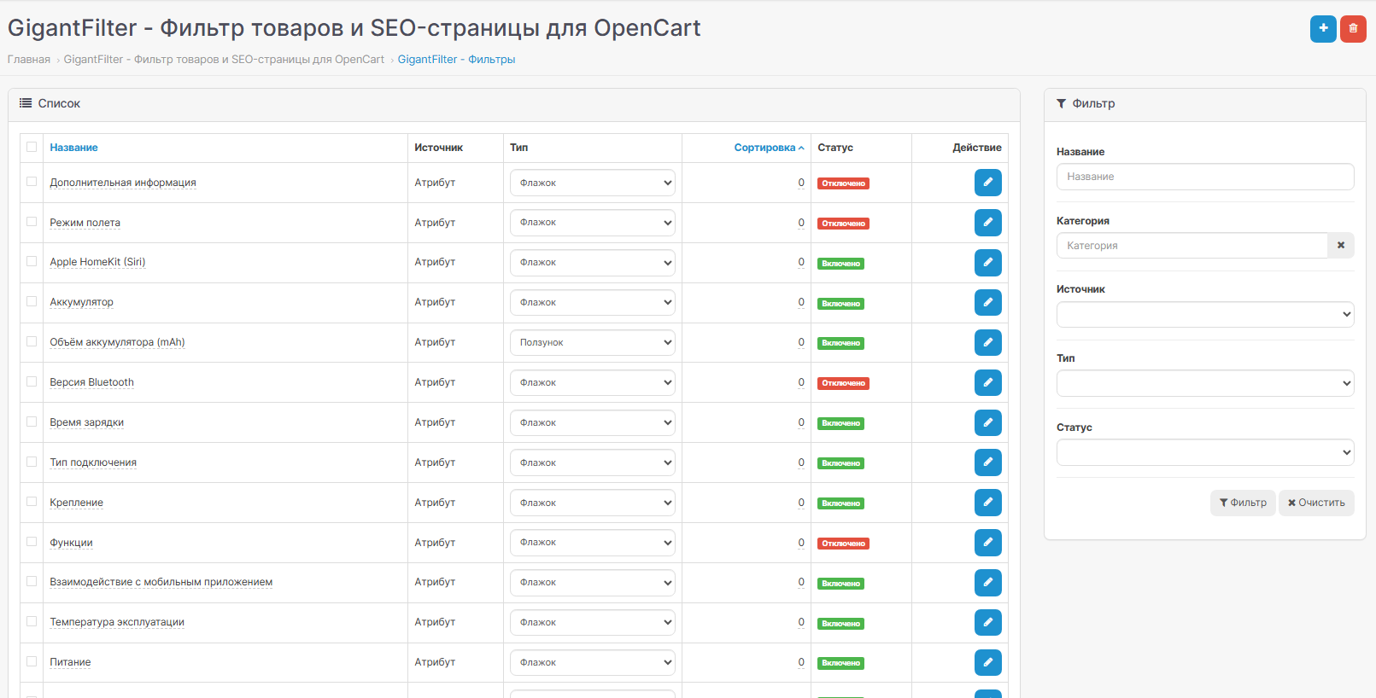Click the Категория input field
1376x698 pixels.
(1192, 246)
